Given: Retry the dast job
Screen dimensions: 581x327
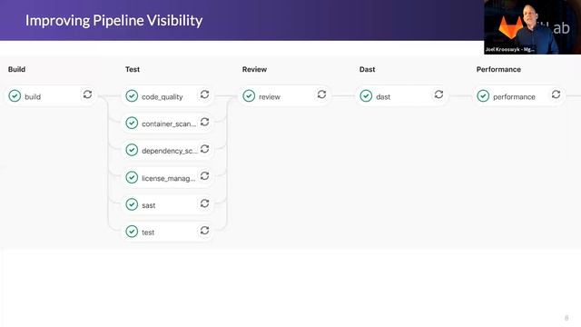Looking at the screenshot, I should 438,94.
